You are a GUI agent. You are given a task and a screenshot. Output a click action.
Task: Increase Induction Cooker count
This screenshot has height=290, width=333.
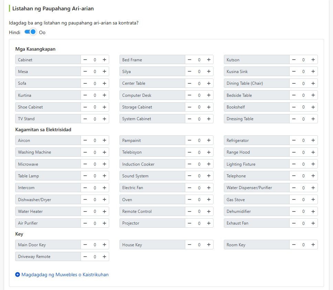pos(209,164)
